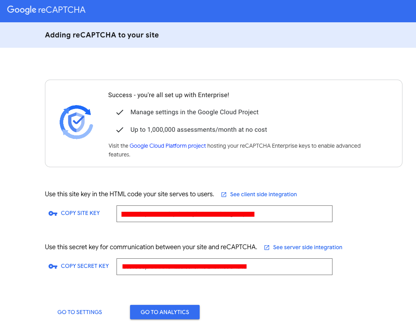Copy the secret key

point(85,266)
